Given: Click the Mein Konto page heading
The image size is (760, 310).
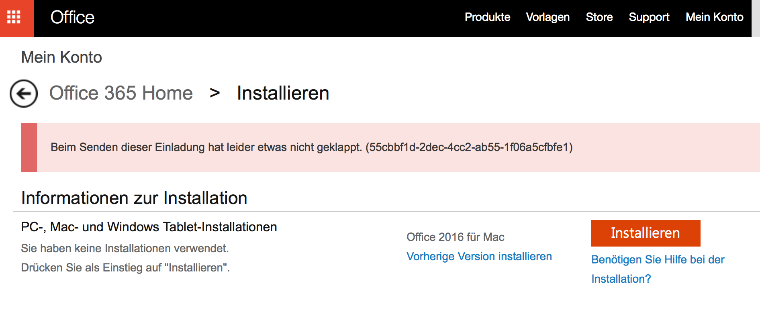Looking at the screenshot, I should [x=61, y=57].
